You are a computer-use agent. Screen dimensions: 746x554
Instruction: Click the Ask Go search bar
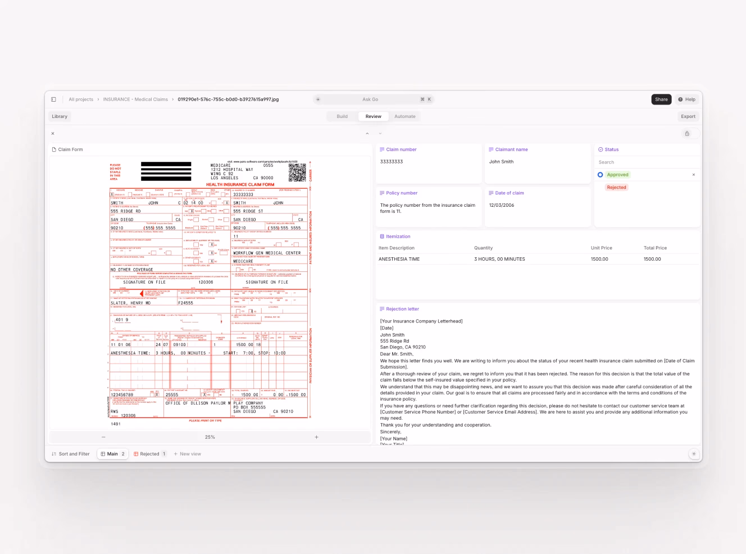click(374, 99)
